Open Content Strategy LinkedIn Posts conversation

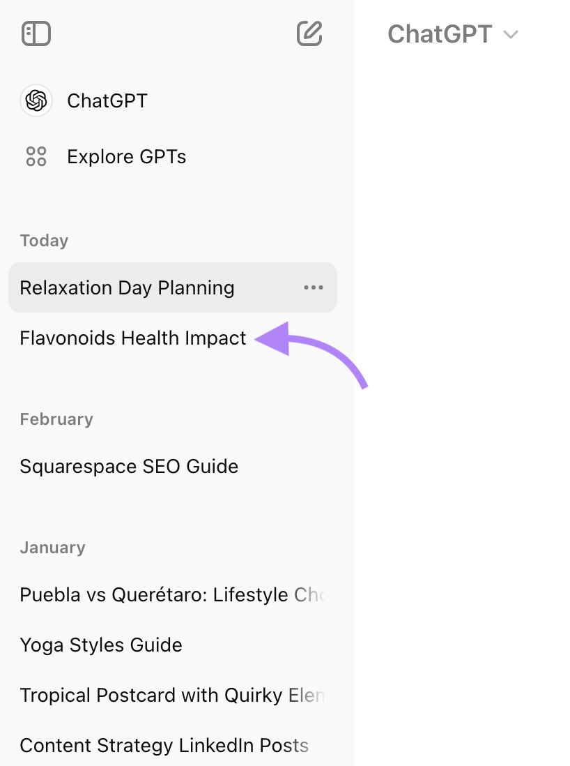(164, 745)
